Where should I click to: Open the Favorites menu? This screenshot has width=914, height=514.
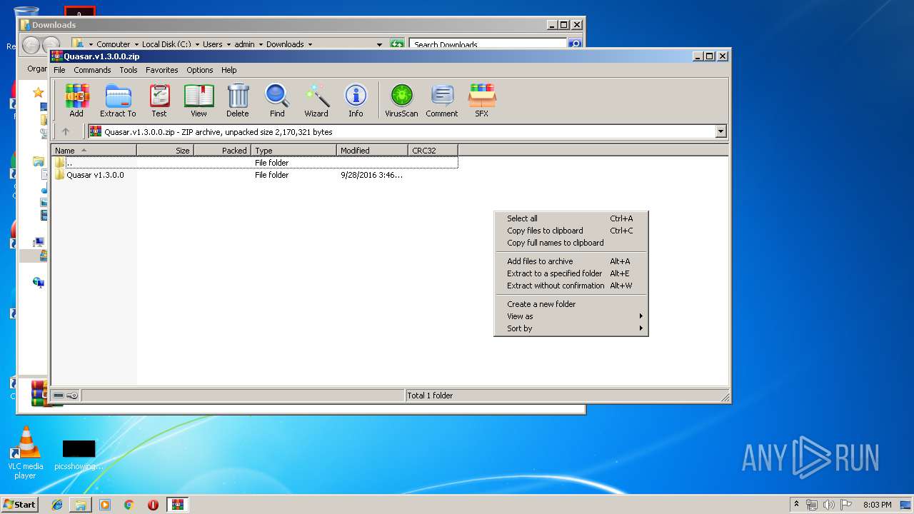(x=162, y=70)
